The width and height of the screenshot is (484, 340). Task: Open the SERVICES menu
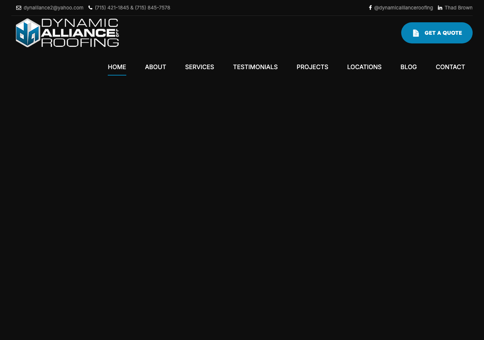(200, 67)
